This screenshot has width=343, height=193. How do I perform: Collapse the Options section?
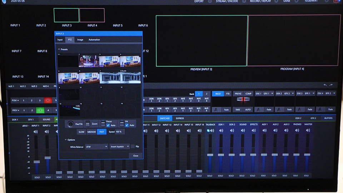(x=65, y=140)
